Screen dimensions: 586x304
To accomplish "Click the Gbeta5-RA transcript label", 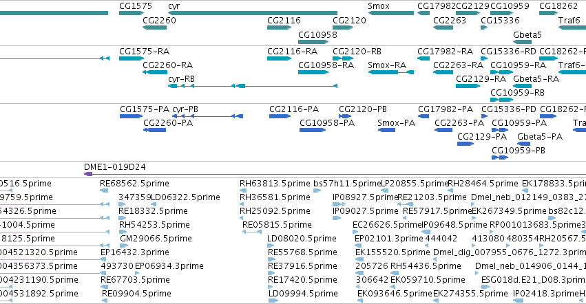I will 536,79.
